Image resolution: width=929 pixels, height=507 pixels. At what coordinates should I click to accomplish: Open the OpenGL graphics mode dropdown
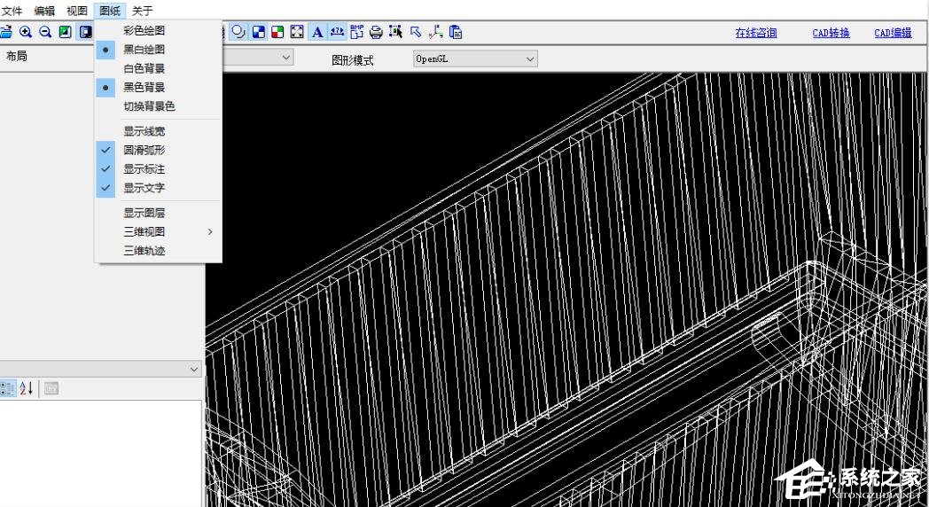tap(475, 58)
